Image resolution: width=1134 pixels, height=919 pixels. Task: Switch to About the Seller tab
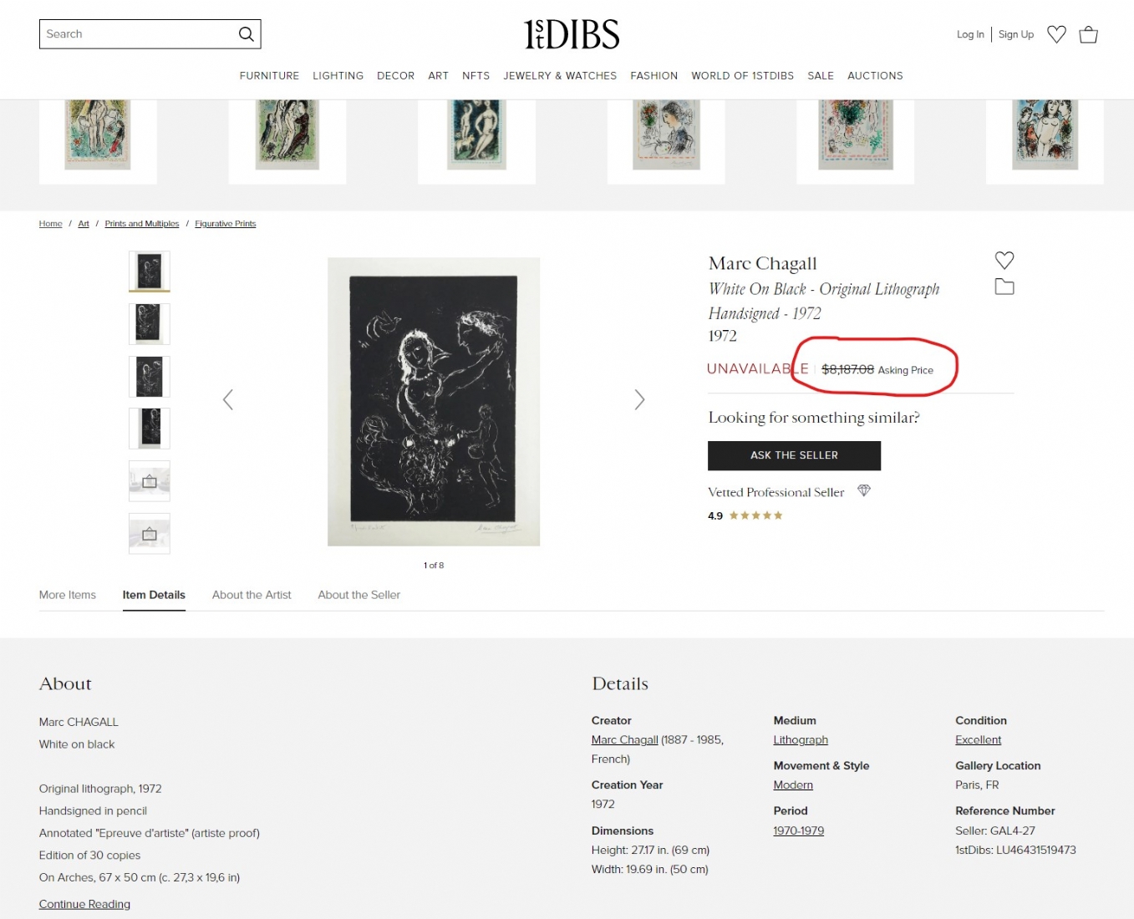pos(359,595)
